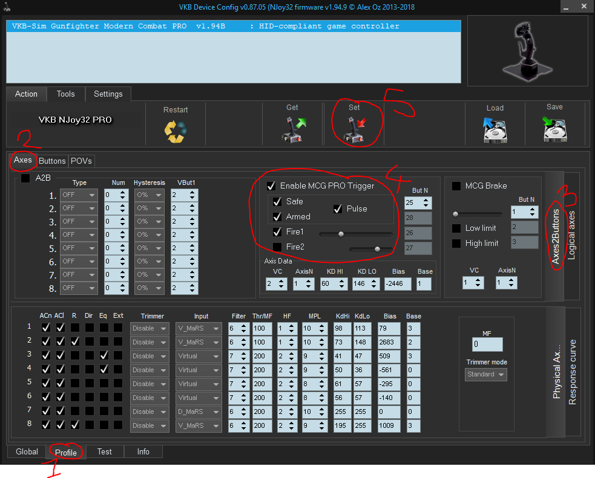Click Thr/MF field for axis row 8
The width and height of the screenshot is (595, 478).
pyautogui.click(x=262, y=426)
